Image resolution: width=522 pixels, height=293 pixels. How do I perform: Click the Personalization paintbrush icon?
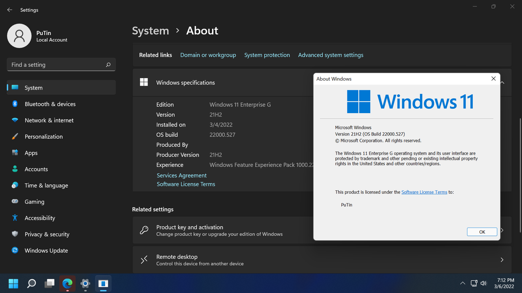pyautogui.click(x=15, y=136)
